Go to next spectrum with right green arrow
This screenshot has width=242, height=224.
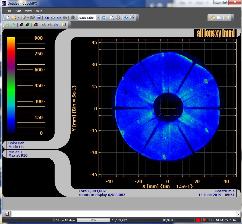13,25
